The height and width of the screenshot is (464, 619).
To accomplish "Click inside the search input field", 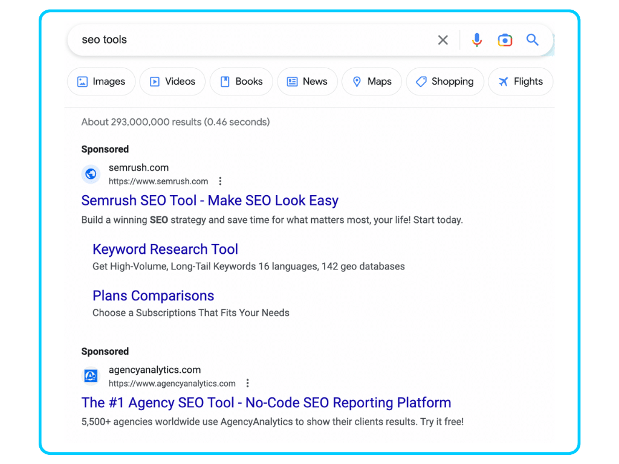I will coord(242,39).
